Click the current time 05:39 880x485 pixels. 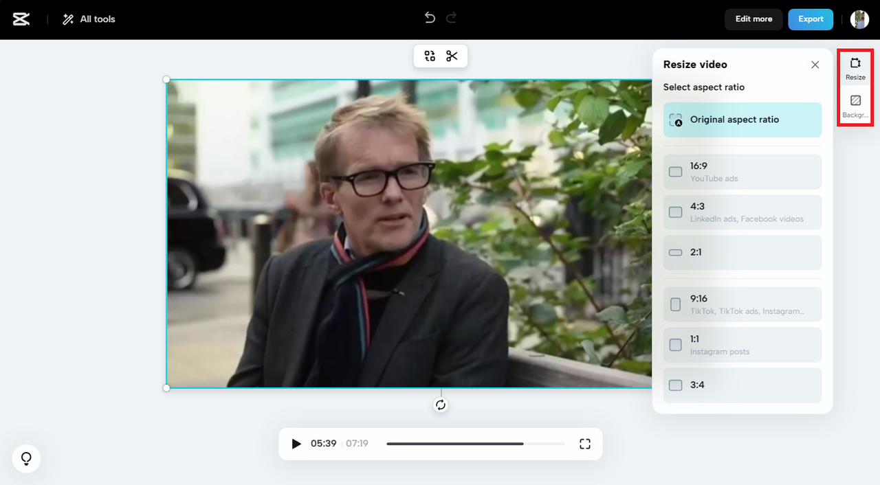click(323, 444)
